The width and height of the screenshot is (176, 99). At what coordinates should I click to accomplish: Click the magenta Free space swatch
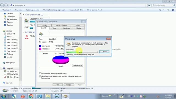(x=40, y=49)
